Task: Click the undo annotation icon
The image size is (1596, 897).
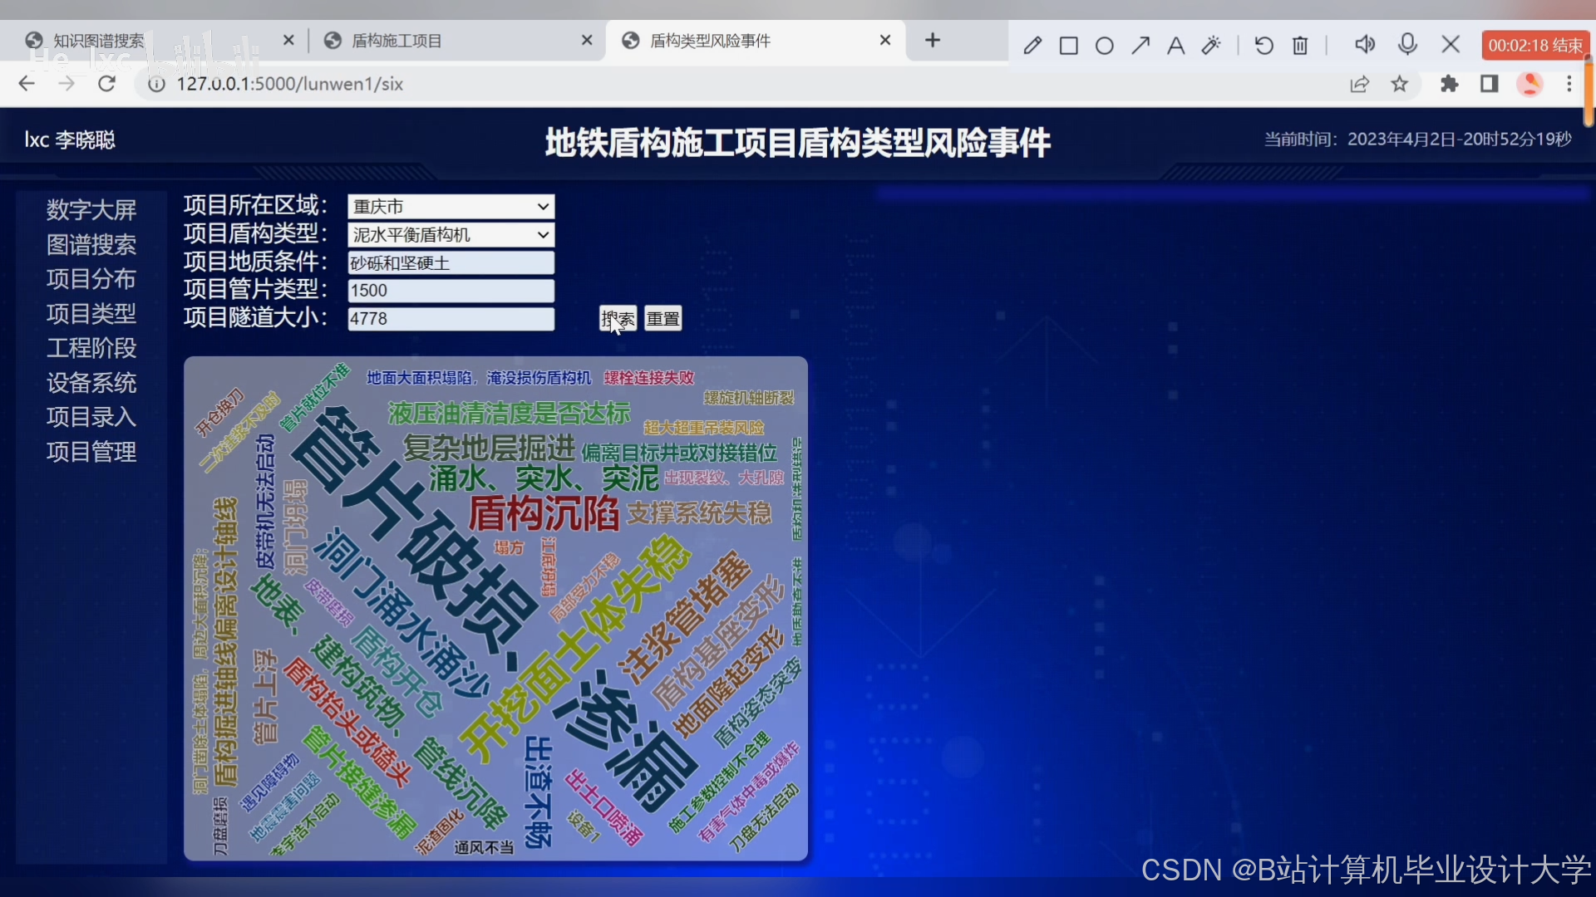Action: (x=1263, y=46)
